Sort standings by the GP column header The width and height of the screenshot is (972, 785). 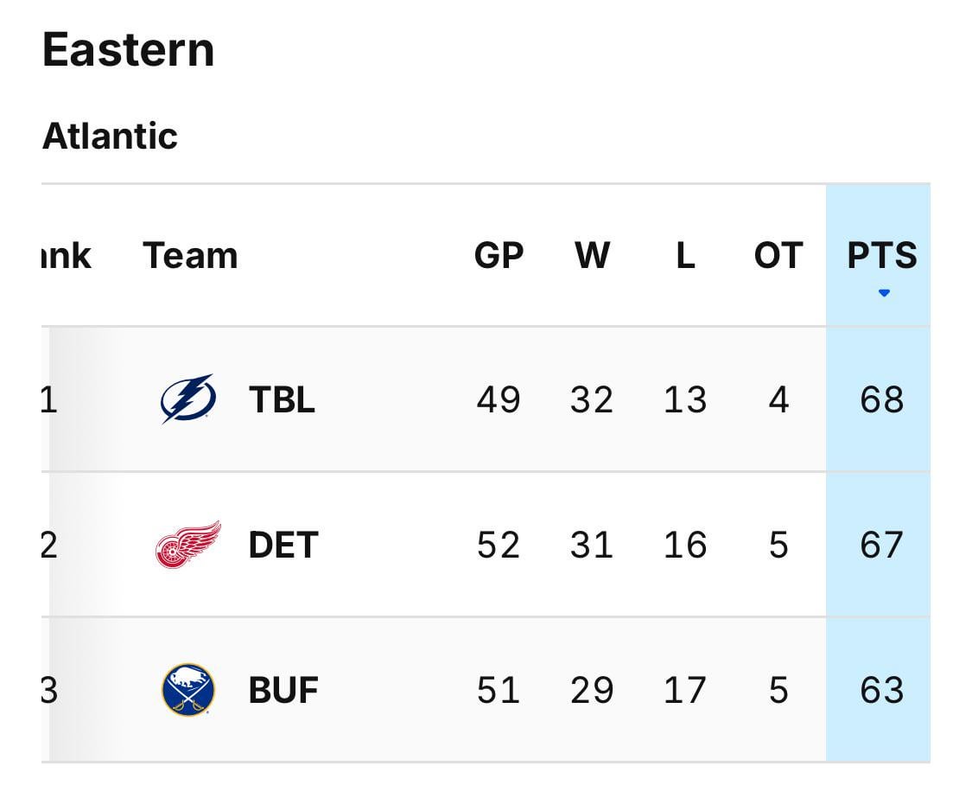pos(499,254)
